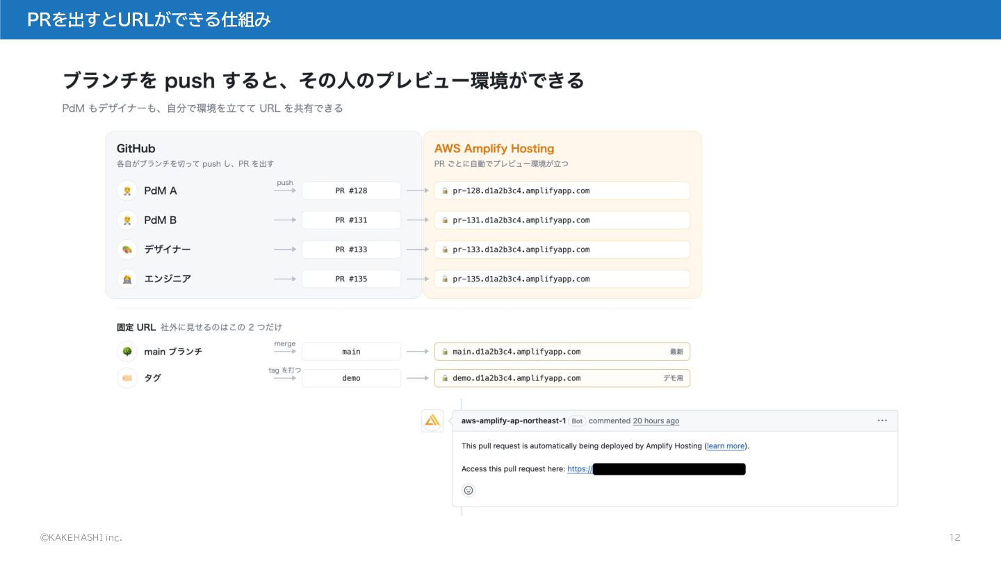1001x563 pixels.
Task: Click the 'デモ用' tag on demo URL
Action: pos(674,378)
